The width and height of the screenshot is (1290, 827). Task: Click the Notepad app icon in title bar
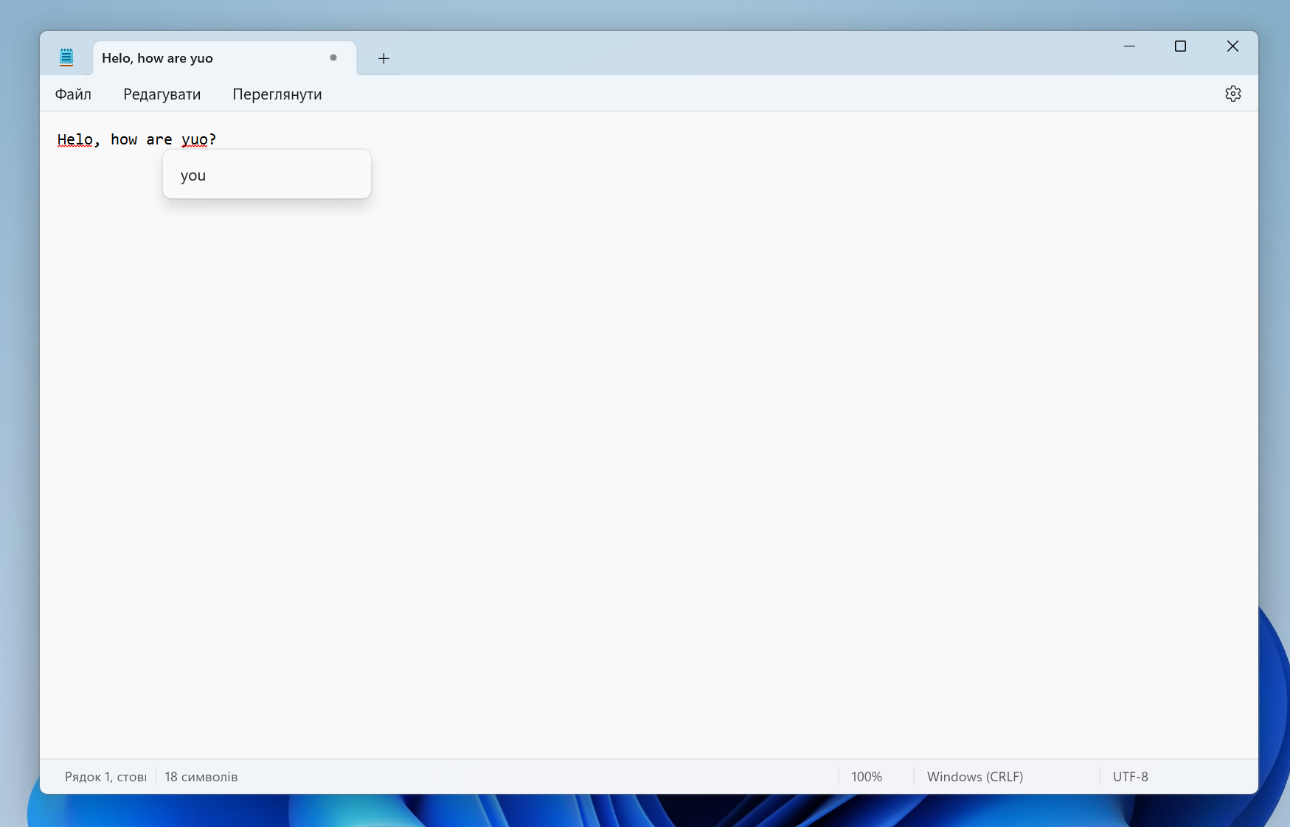click(x=66, y=57)
